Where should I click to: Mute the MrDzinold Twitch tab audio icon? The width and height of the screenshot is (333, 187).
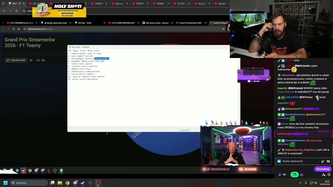[20, 3]
